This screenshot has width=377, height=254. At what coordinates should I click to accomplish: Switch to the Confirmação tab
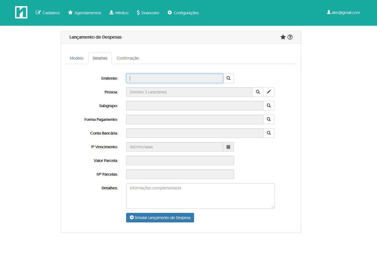(x=128, y=58)
